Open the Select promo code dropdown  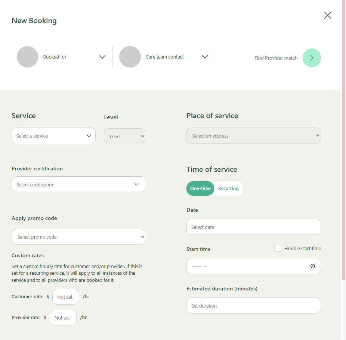coord(78,237)
